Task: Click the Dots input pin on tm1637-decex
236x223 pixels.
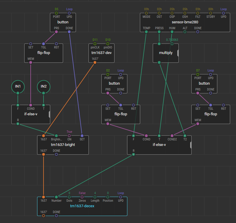Action: (x=69, y=197)
